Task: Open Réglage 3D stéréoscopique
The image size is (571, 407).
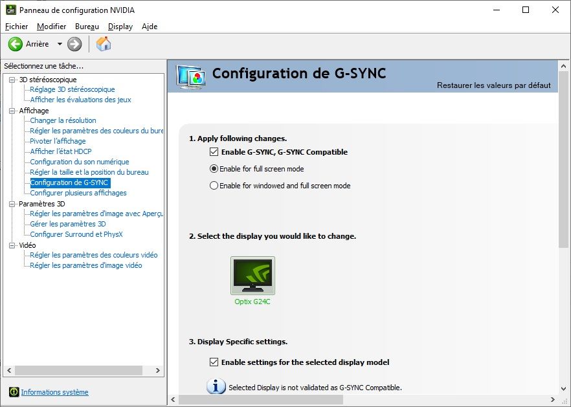Action: (72, 89)
